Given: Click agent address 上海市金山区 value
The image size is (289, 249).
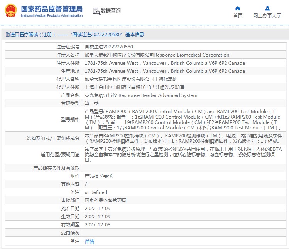Looking at the screenshot, I should click(135, 87).
